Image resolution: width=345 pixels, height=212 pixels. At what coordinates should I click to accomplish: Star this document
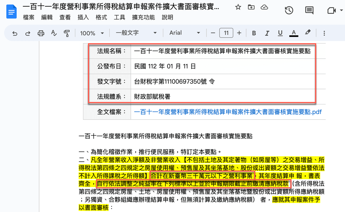238,7
